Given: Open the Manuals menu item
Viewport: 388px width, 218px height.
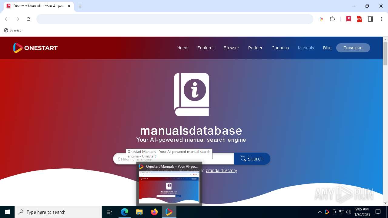Looking at the screenshot, I should point(306,48).
